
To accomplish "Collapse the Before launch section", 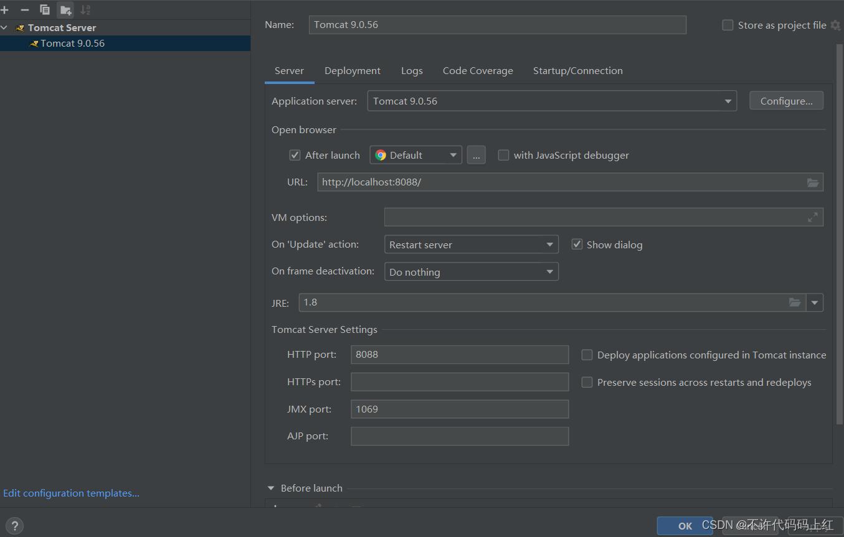I will (271, 488).
